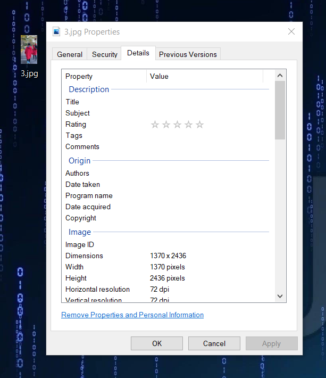Screen dimensions: 326x378
Task: Click the image icon in the dialog title bar
Action: tap(56, 32)
